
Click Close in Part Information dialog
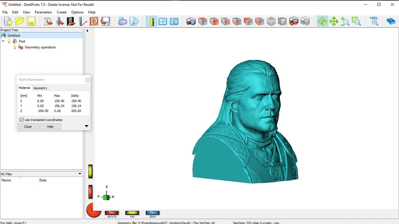tap(28, 127)
